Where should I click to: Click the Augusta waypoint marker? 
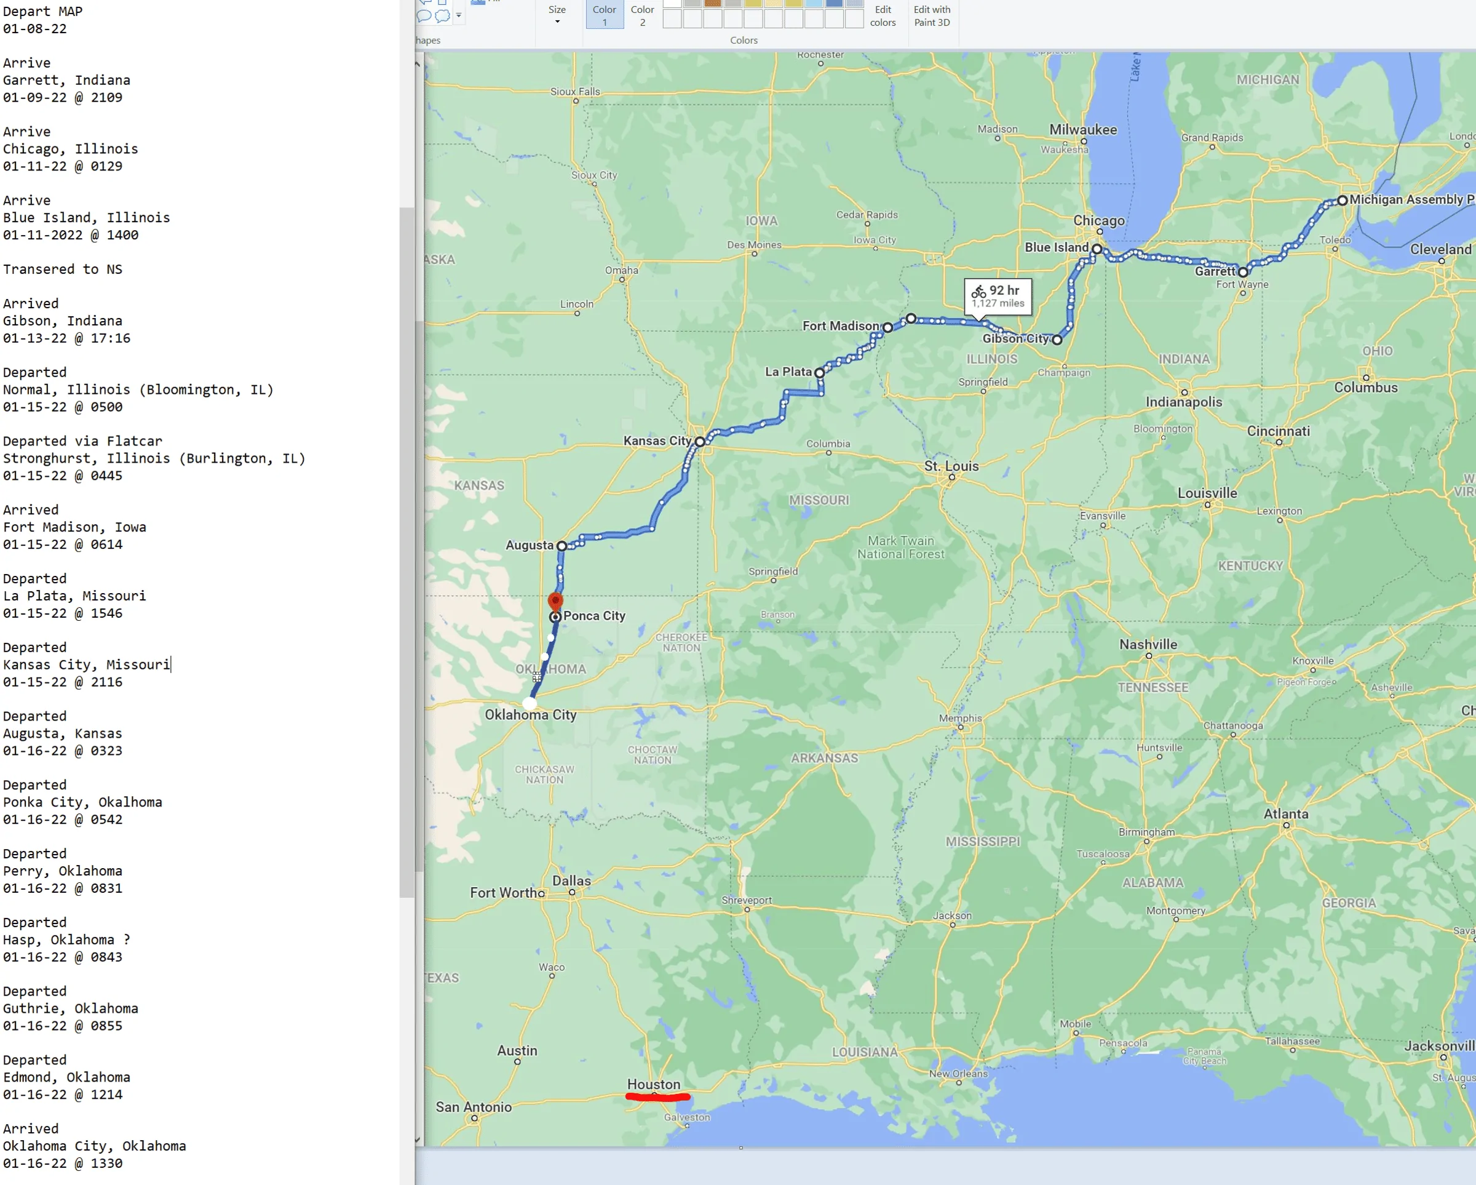[562, 546]
